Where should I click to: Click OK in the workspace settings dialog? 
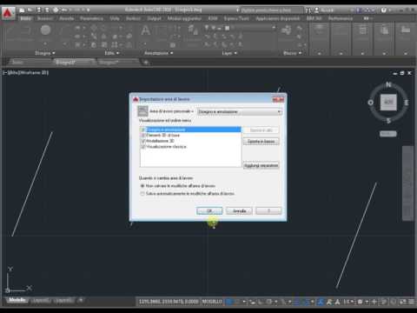tap(209, 210)
